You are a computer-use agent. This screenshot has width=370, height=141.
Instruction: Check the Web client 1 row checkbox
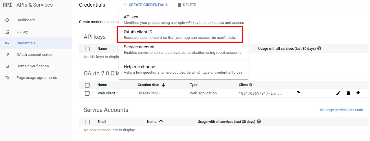coord(87,93)
